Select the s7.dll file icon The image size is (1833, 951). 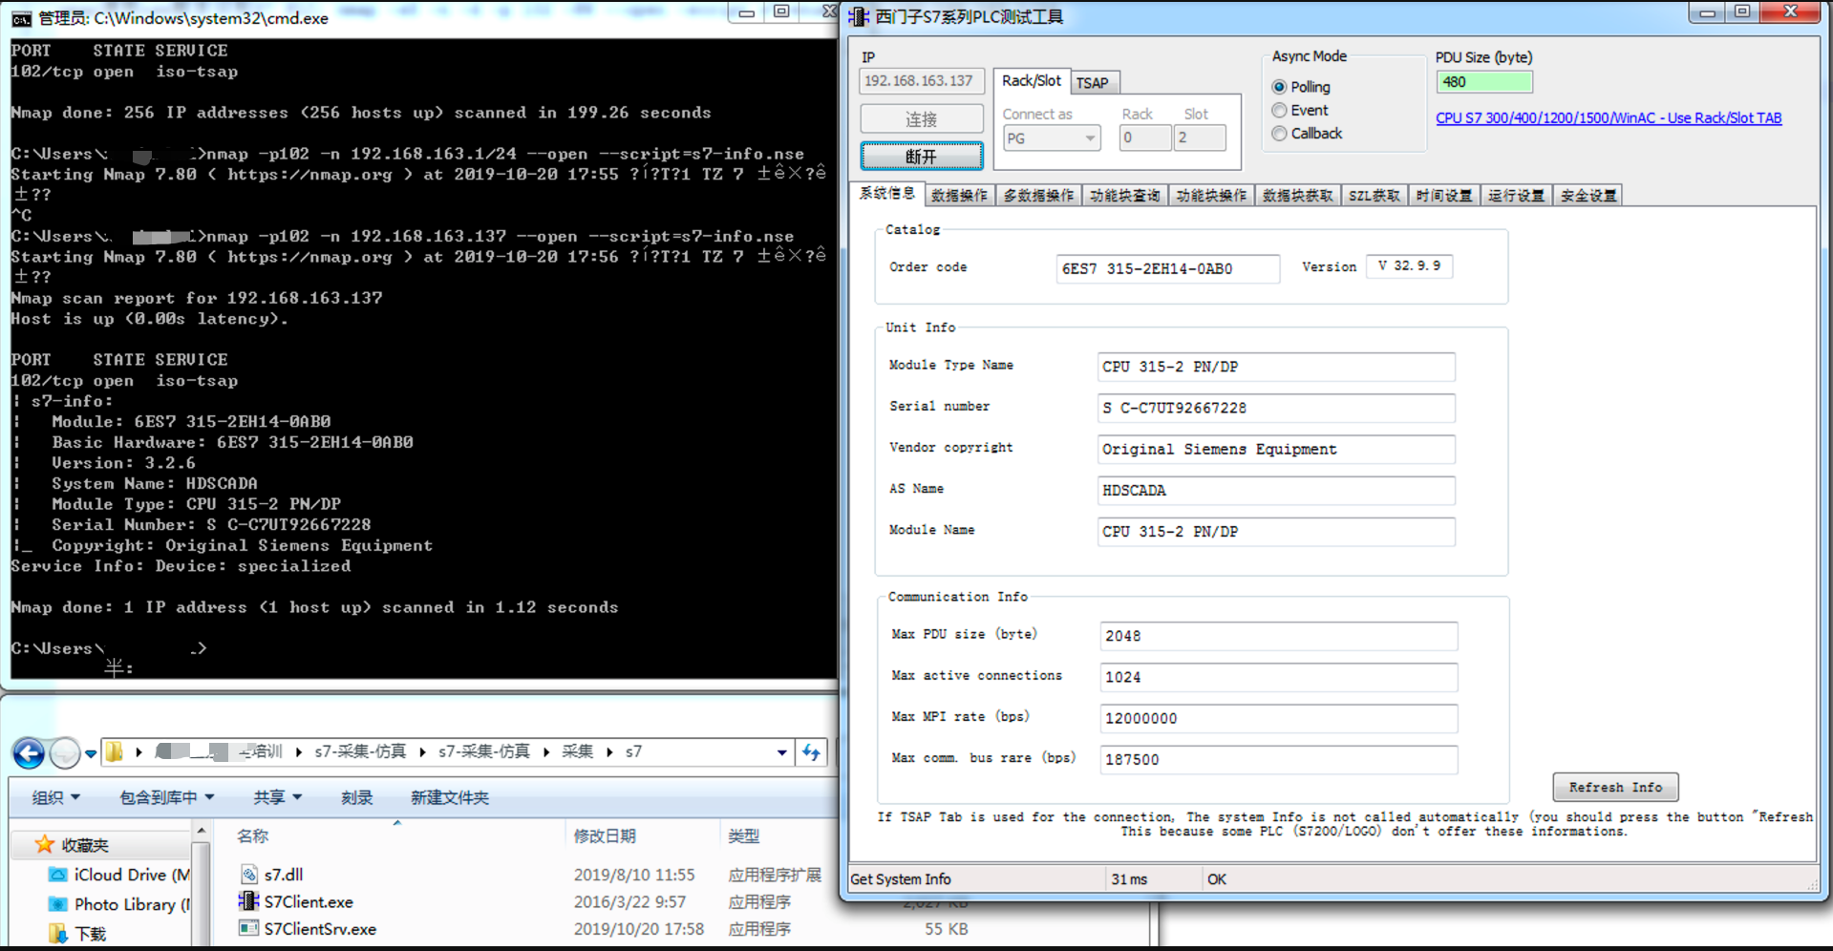(x=249, y=875)
